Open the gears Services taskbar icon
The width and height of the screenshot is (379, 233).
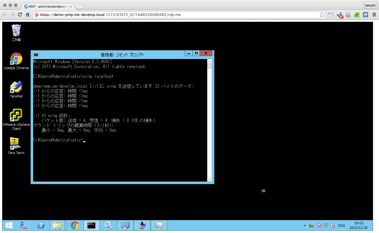[x=108, y=225]
